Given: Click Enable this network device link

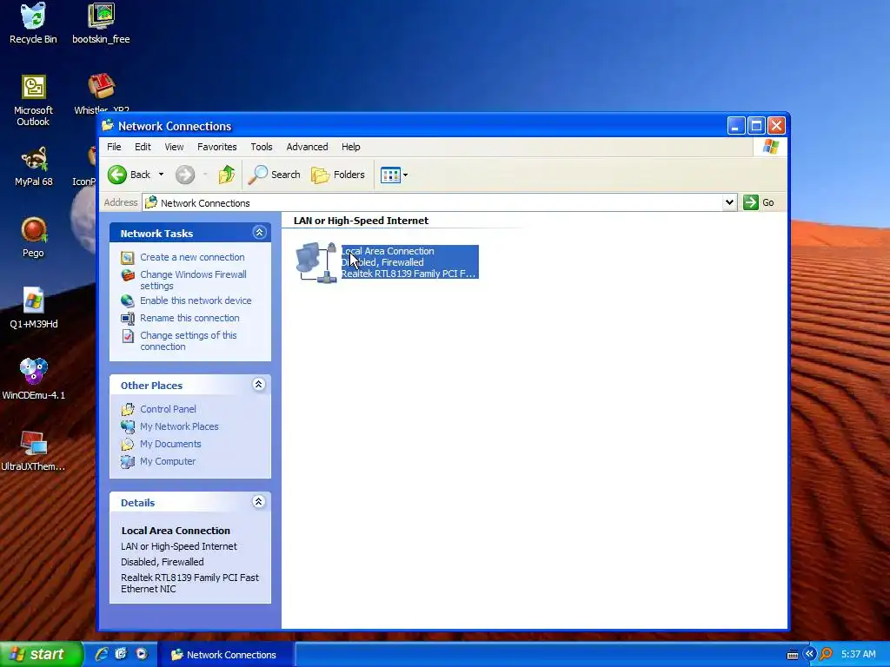Looking at the screenshot, I should (x=196, y=300).
